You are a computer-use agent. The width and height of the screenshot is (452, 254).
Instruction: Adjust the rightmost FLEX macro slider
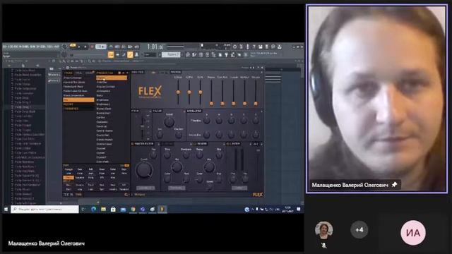point(256,103)
